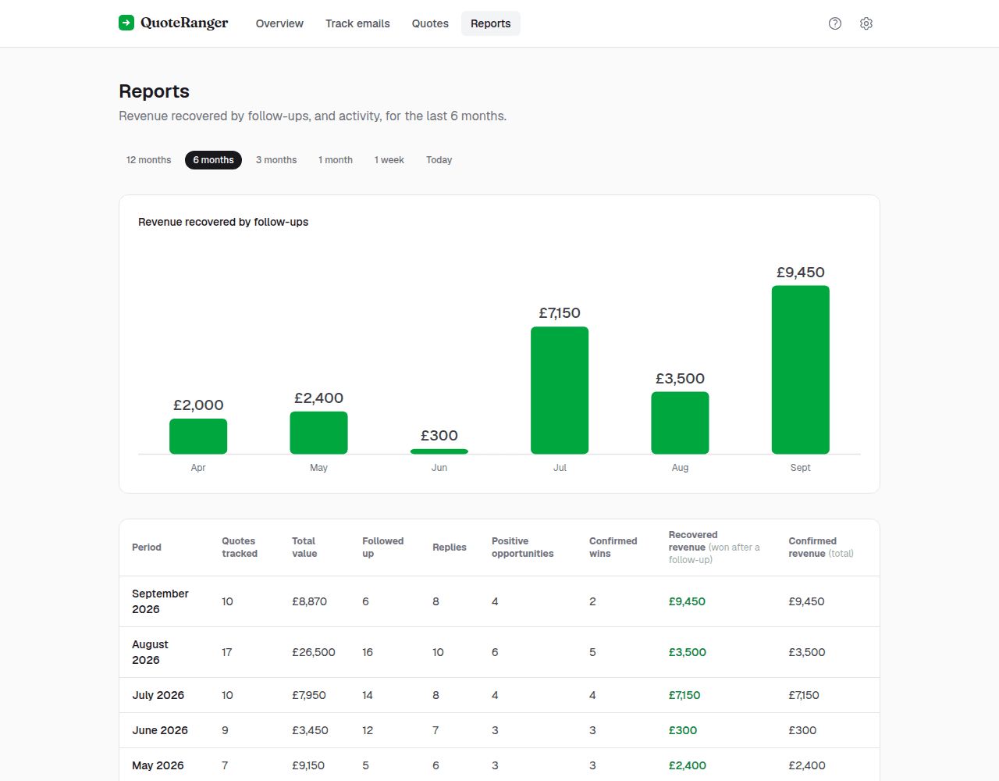The width and height of the screenshot is (999, 781).
Task: Click the May bar in revenue chart
Action: (318, 433)
